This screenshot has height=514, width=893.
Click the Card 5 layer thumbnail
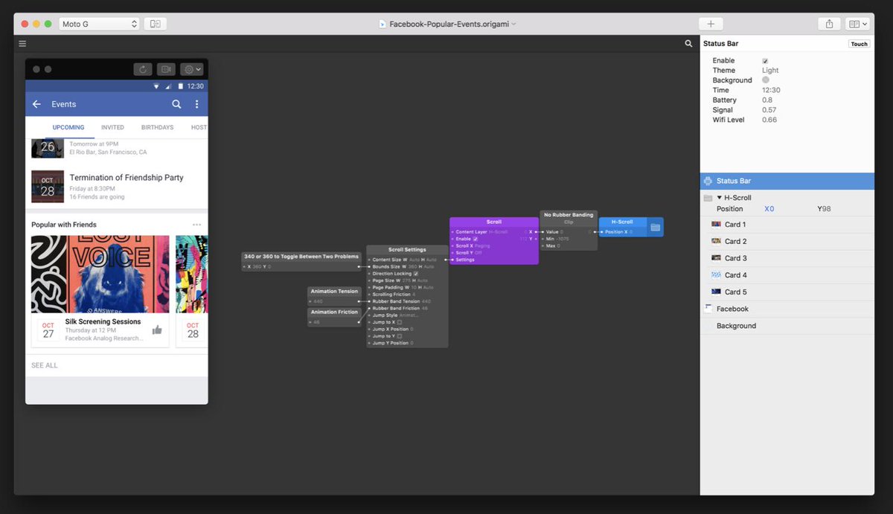click(x=716, y=292)
